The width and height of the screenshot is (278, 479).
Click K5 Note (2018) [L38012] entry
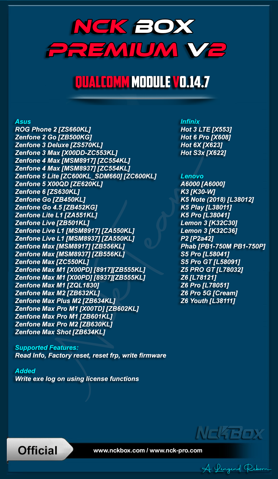[x=217, y=200]
